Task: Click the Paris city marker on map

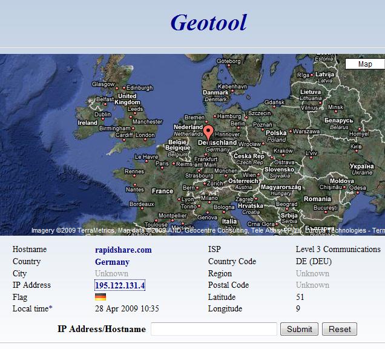Action: tap(162, 168)
